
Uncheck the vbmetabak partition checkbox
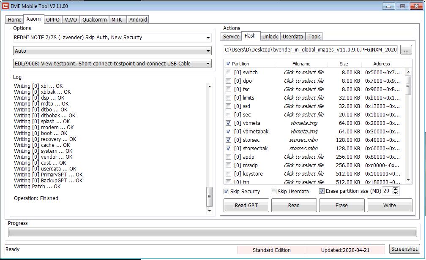(x=229, y=131)
